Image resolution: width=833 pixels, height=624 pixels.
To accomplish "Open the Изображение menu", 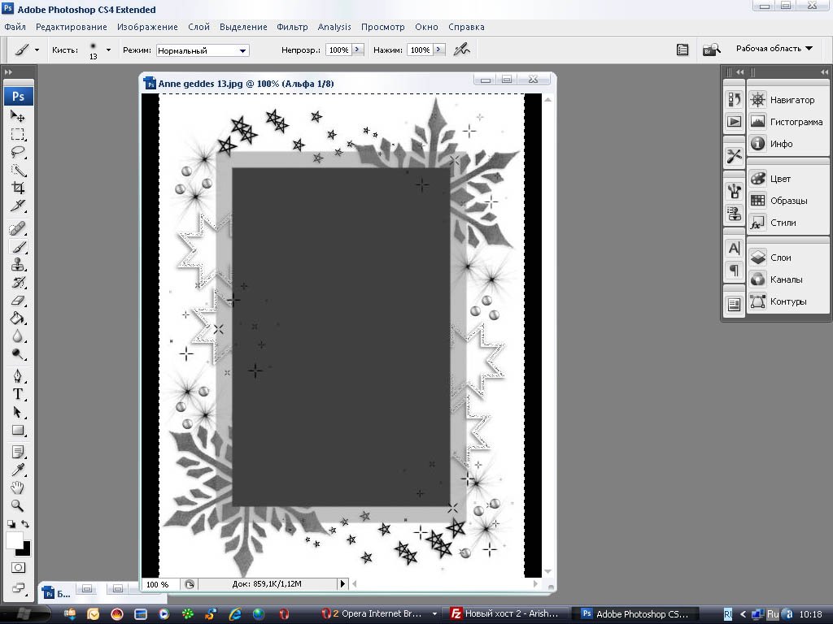I will point(147,27).
